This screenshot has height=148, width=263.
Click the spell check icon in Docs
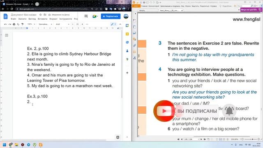click(18, 24)
